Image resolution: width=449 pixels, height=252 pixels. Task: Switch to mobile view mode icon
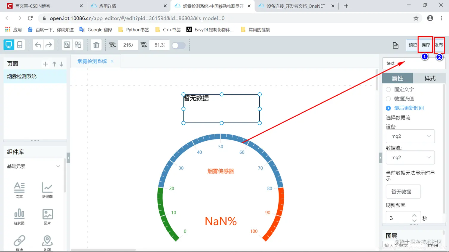[20, 45]
